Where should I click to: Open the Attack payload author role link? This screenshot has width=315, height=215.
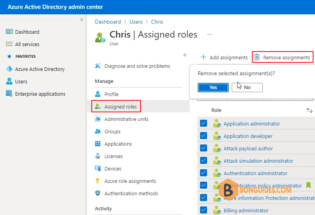point(248,148)
